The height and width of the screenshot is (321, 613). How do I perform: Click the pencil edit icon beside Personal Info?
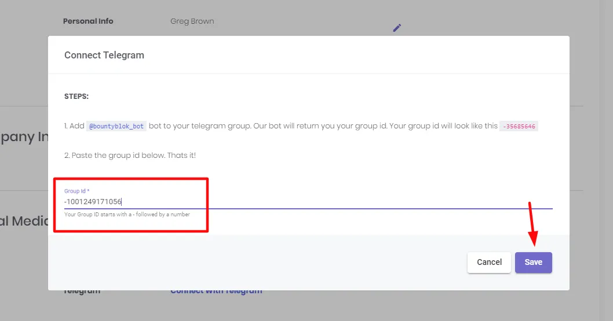tap(397, 28)
